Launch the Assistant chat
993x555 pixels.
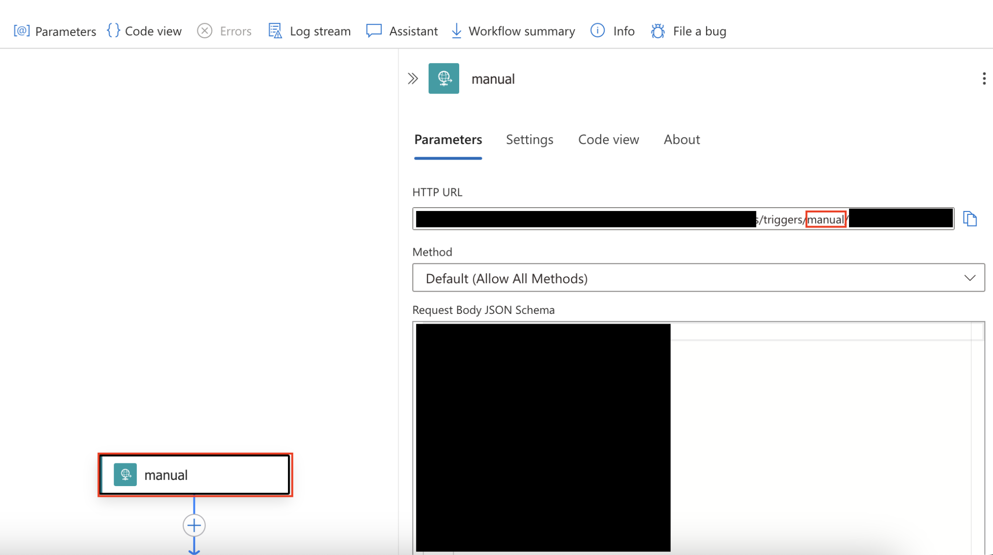(402, 31)
